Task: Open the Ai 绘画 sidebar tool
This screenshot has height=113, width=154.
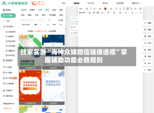Action: coord(7,73)
